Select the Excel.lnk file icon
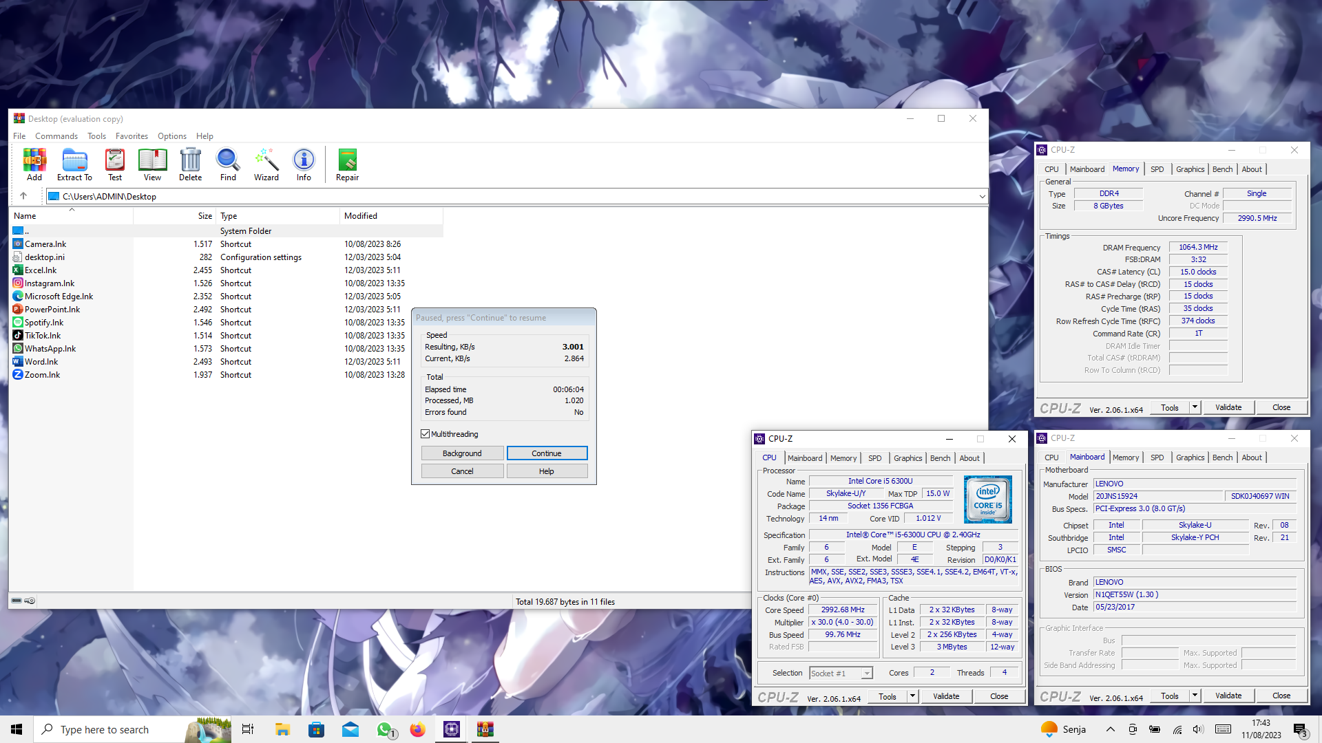Screen dimensions: 1322x743 18,270
